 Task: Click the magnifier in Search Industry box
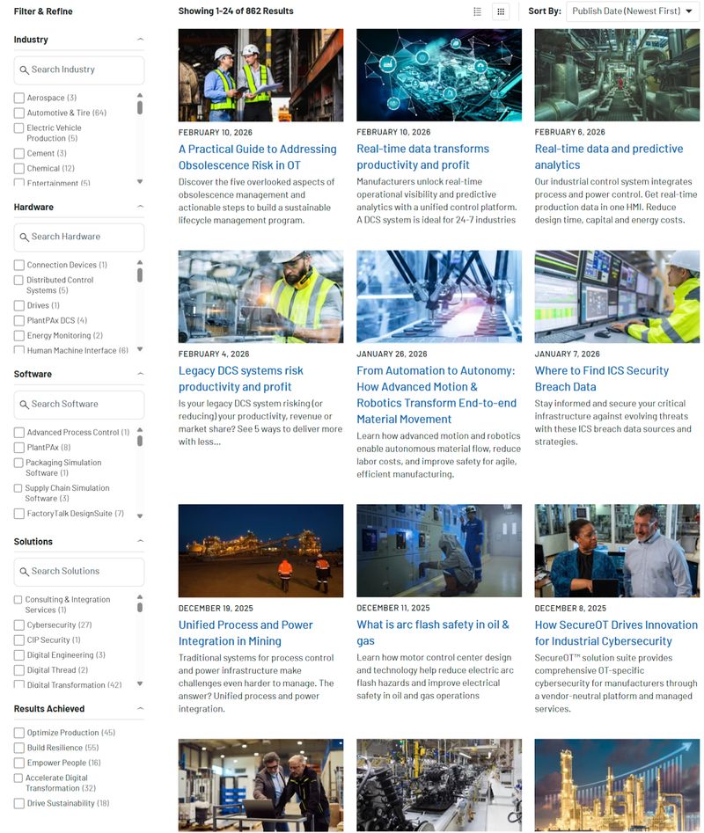click(23, 70)
